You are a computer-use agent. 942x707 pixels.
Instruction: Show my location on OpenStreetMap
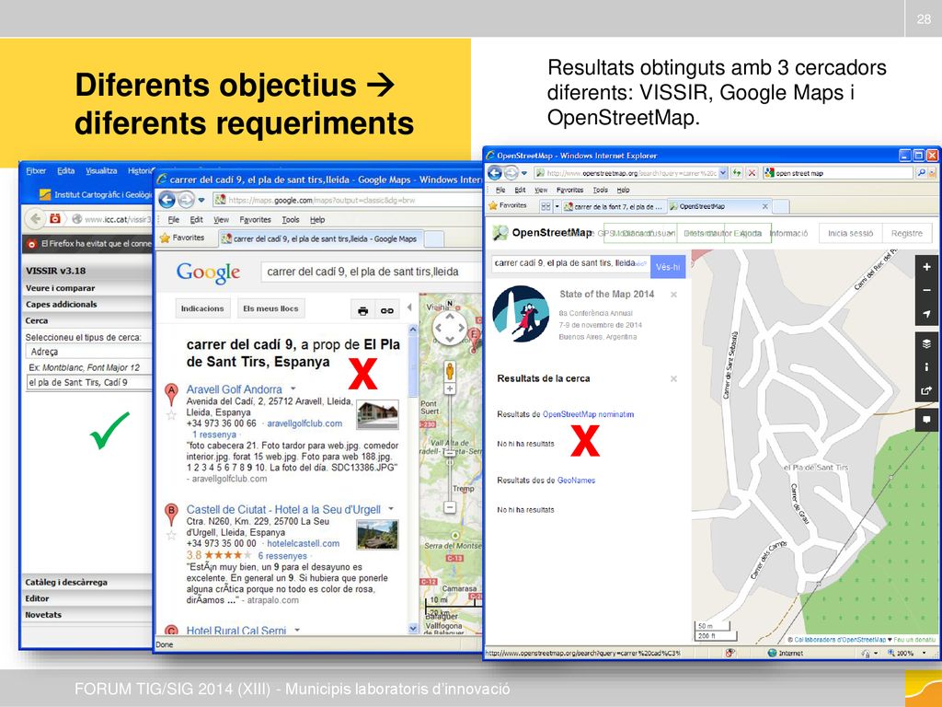click(x=927, y=314)
